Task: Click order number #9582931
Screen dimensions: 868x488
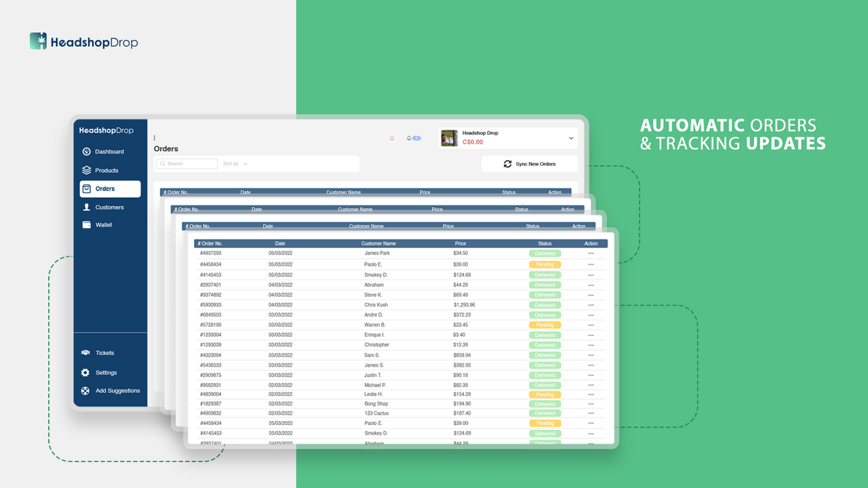Action: click(210, 385)
